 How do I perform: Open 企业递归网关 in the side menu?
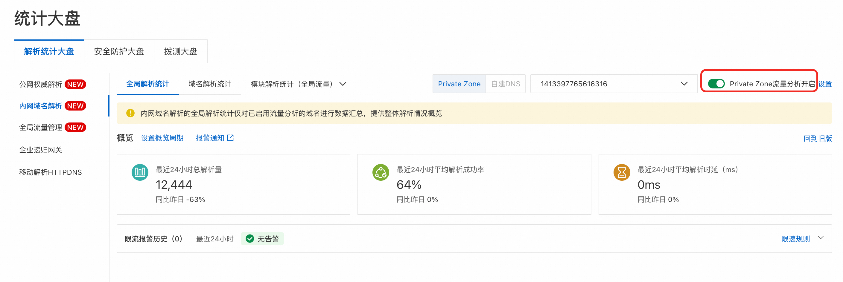click(41, 150)
